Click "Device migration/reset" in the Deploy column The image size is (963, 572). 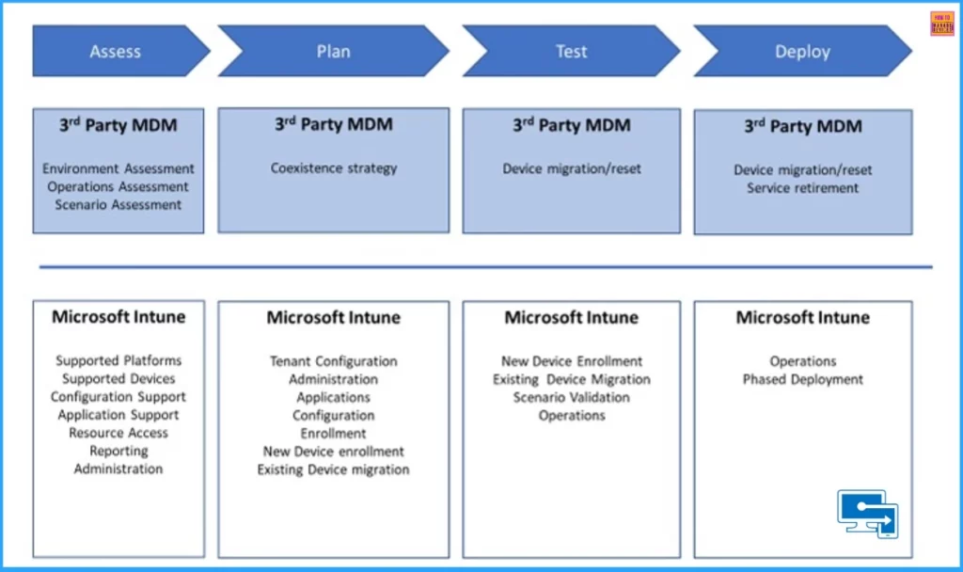[x=803, y=169]
